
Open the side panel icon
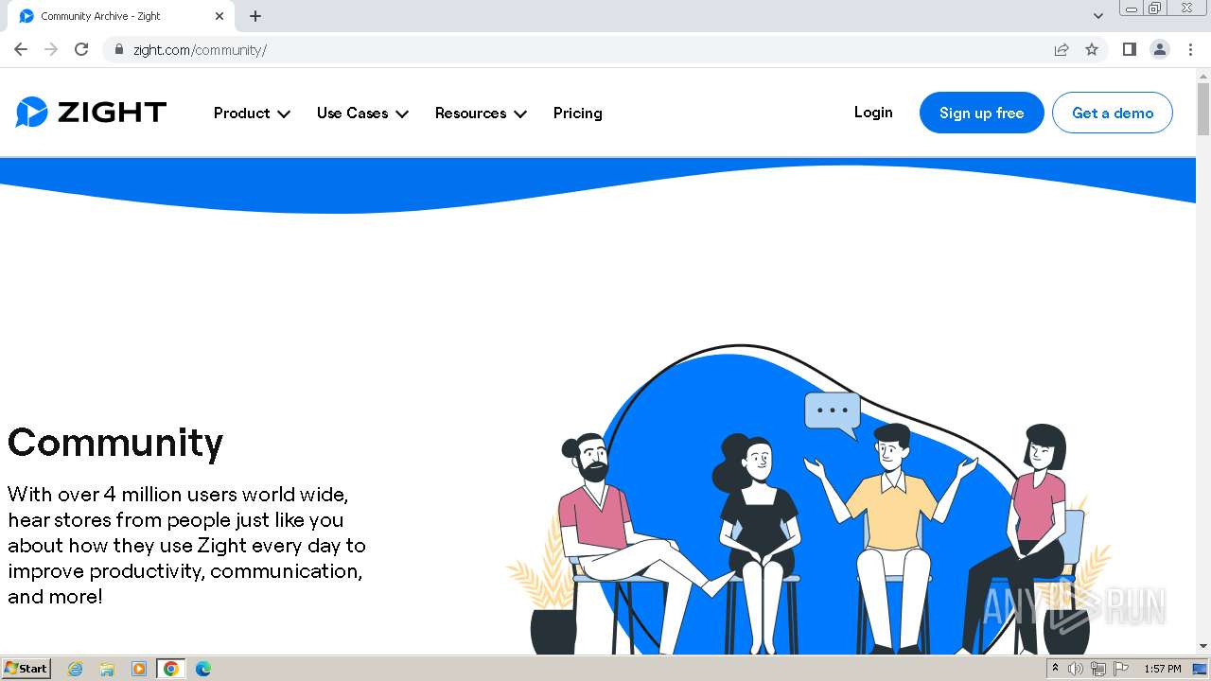click(1129, 49)
